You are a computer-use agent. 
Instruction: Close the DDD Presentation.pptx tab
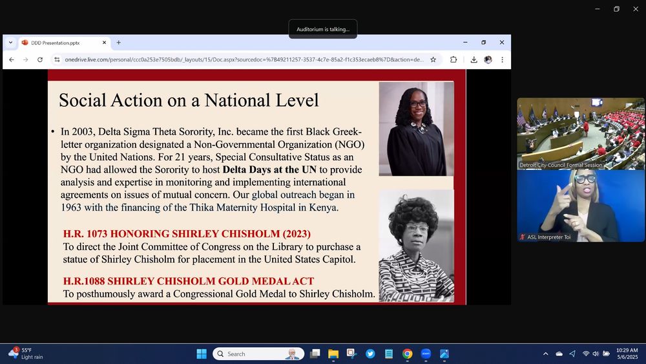pyautogui.click(x=104, y=43)
